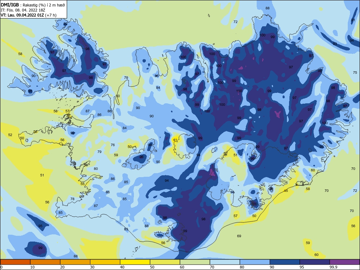Click the humidity value '45' near the southeast coast
Screen dimensions: 360x270
286,190
